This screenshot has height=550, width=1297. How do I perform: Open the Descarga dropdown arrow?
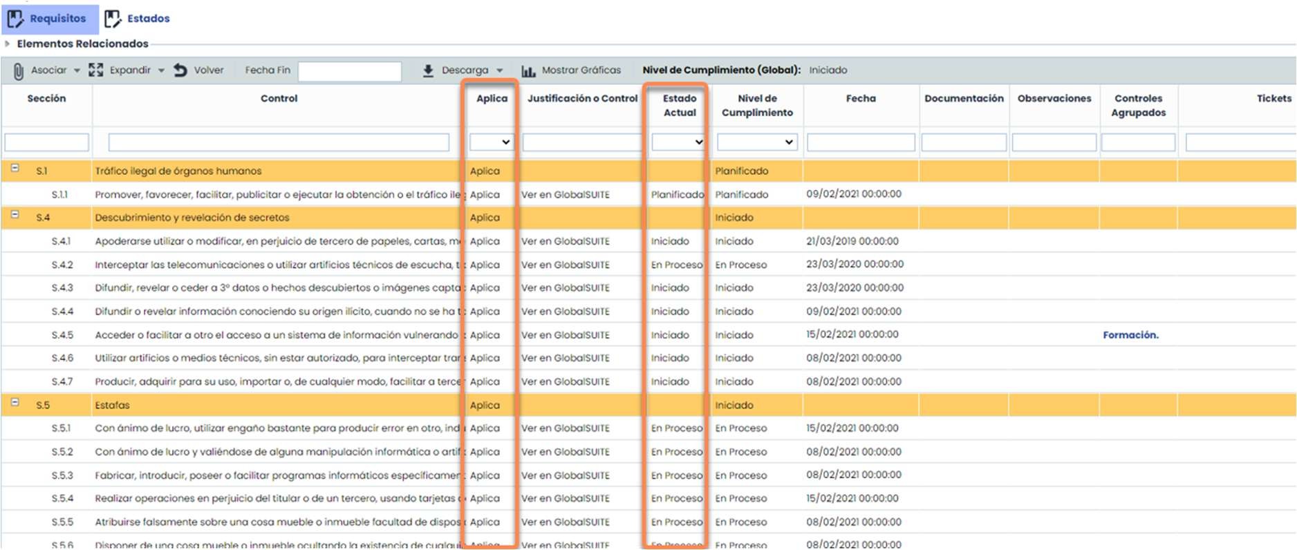click(500, 70)
